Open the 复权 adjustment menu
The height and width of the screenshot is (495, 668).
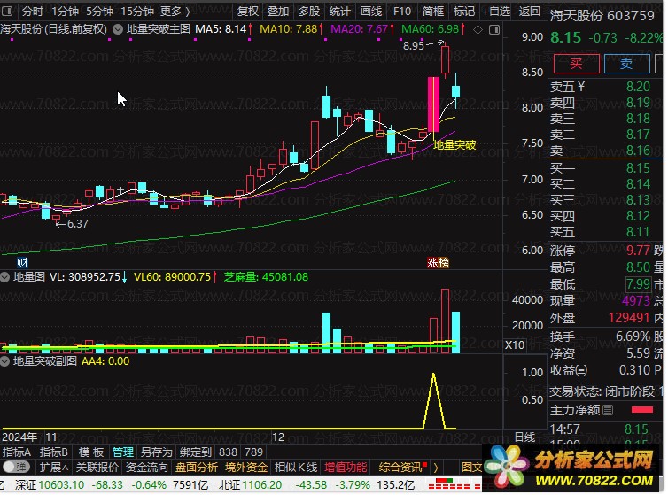248,12
